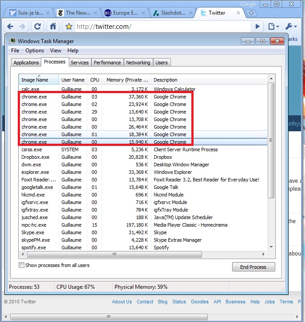Click the End Process button
The height and width of the screenshot is (322, 305).
(x=254, y=267)
